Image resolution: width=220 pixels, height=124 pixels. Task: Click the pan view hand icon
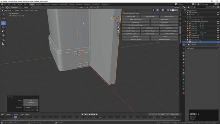pos(118,27)
